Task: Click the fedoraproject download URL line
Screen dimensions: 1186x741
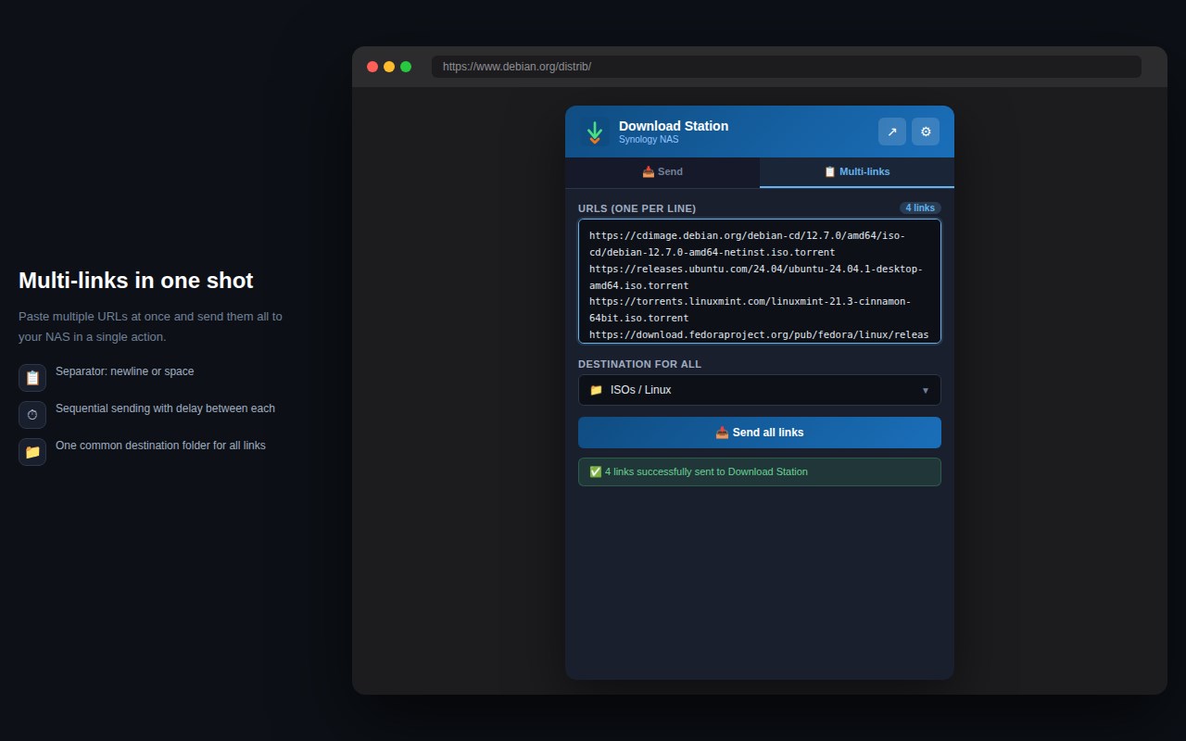Action: (759, 335)
